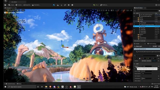160x90 pixels.
Task: Switch to the World Outliner tab
Action: click(139, 8)
